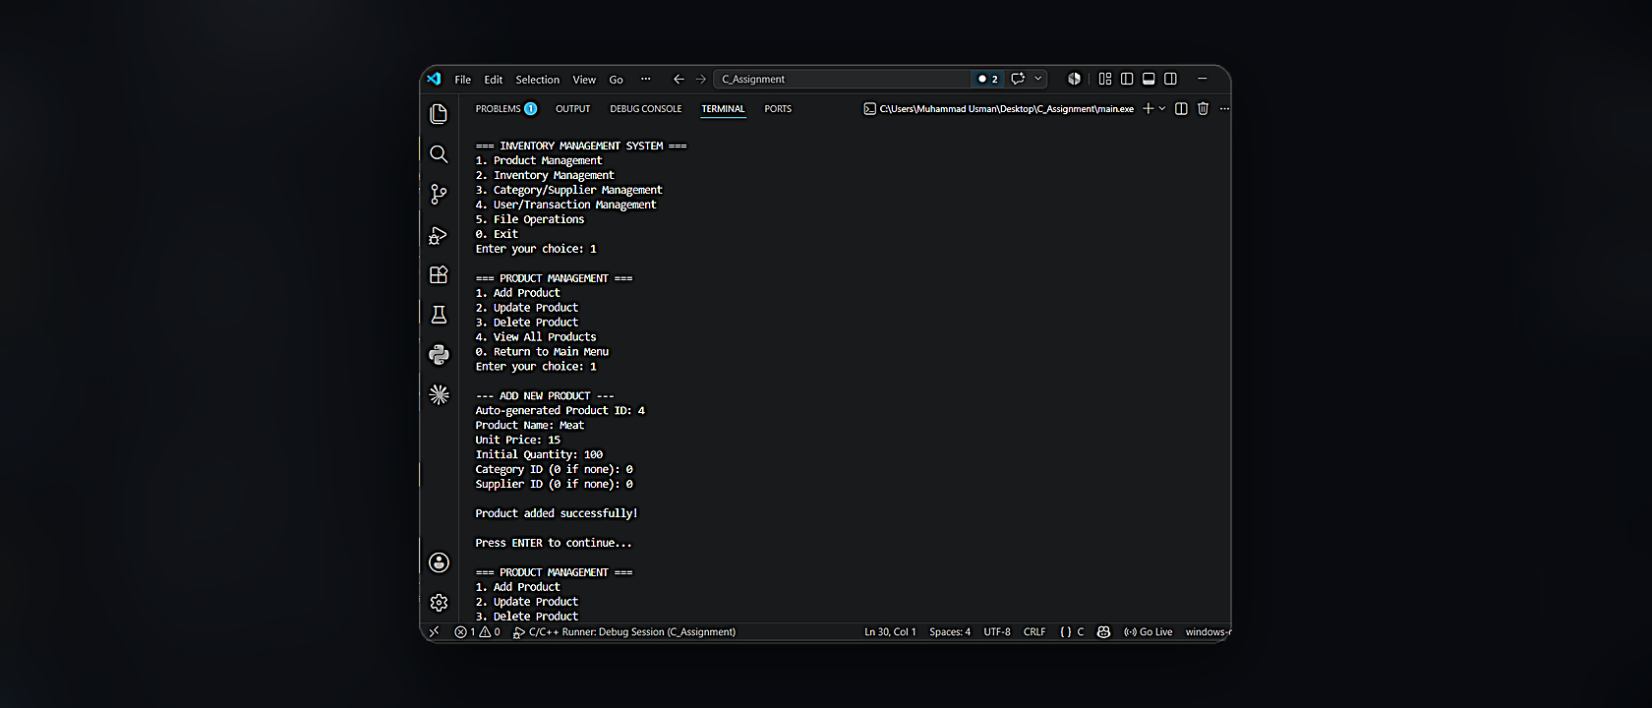Click 'Auto-generated Product ID: 4' line
The height and width of the screenshot is (708, 1652).
[560, 410]
